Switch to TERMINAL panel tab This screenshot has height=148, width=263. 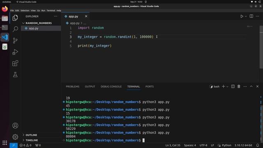(134, 87)
